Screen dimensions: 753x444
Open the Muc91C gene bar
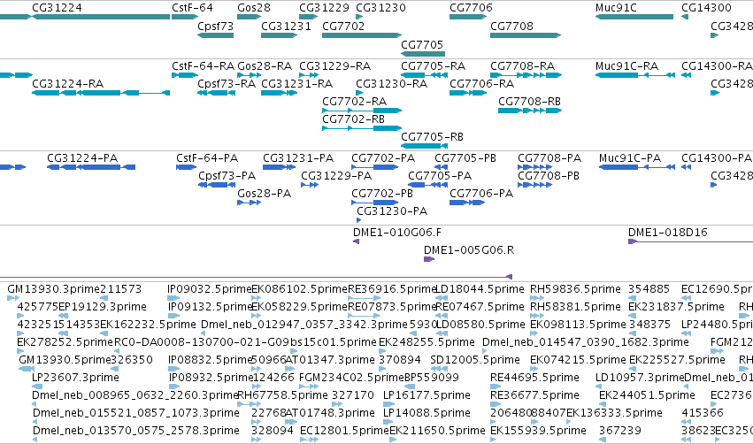[x=634, y=17]
